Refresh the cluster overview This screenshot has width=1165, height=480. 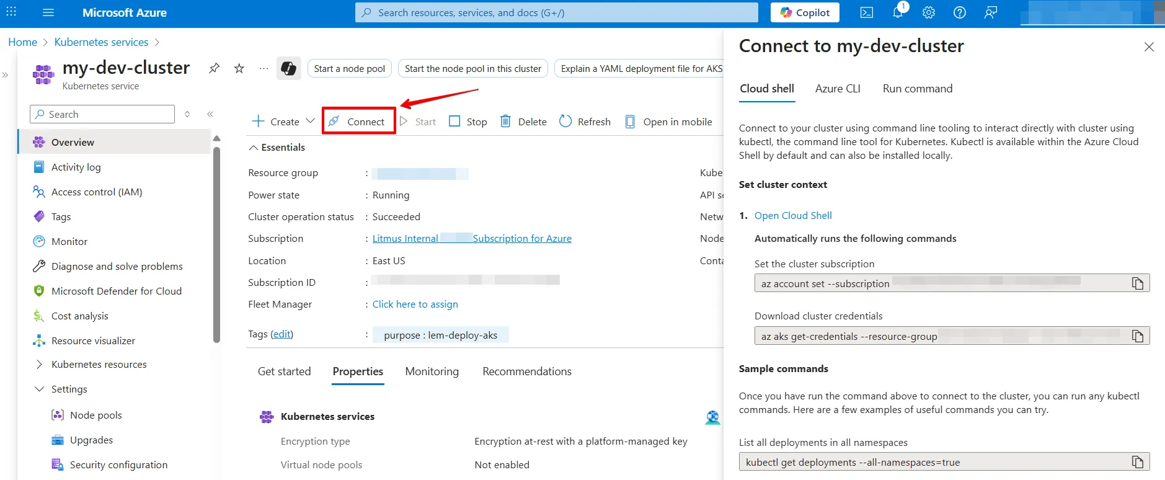(x=585, y=122)
